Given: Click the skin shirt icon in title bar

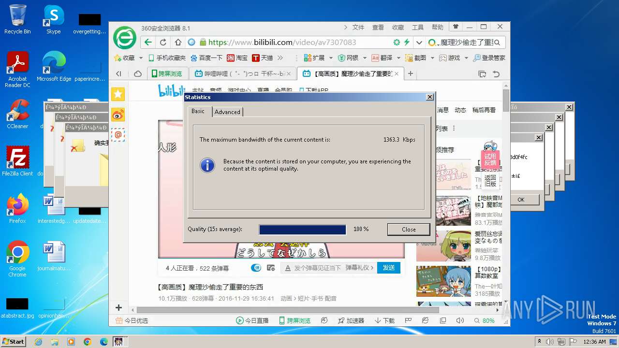Looking at the screenshot, I should click(455, 27).
